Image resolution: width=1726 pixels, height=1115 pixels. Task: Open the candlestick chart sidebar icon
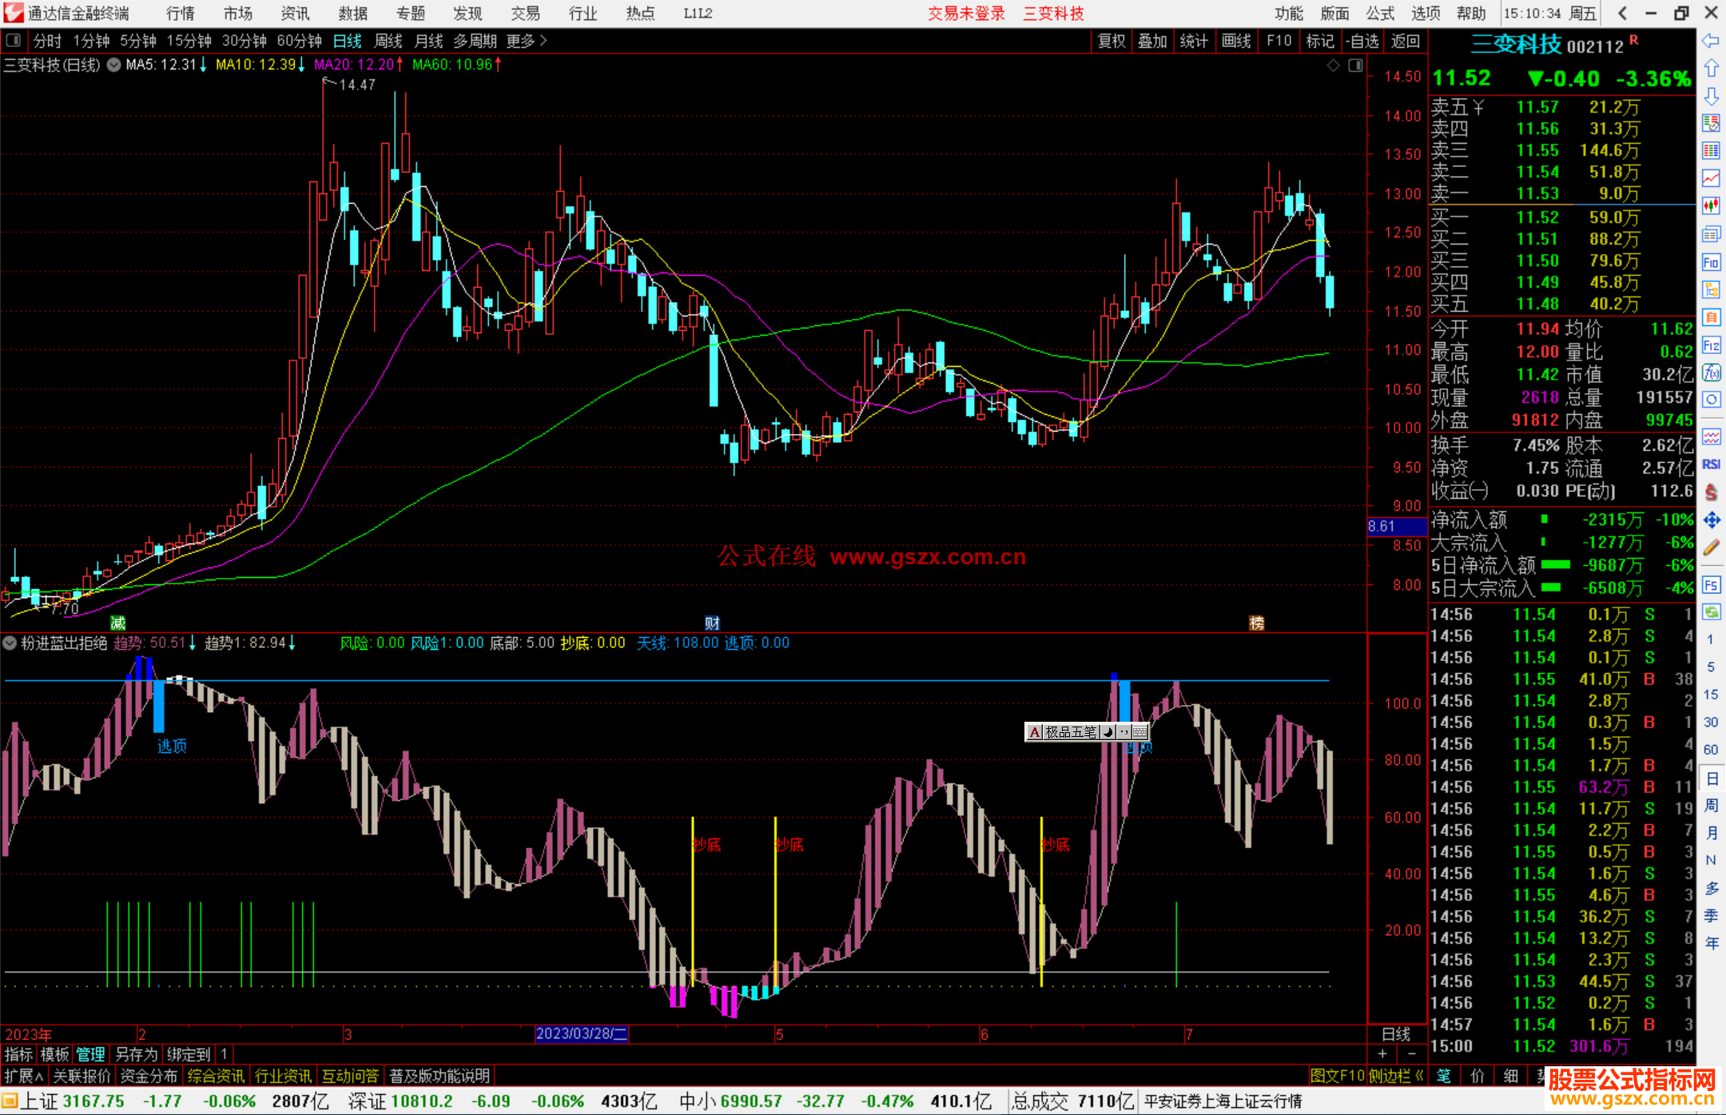[x=1711, y=206]
